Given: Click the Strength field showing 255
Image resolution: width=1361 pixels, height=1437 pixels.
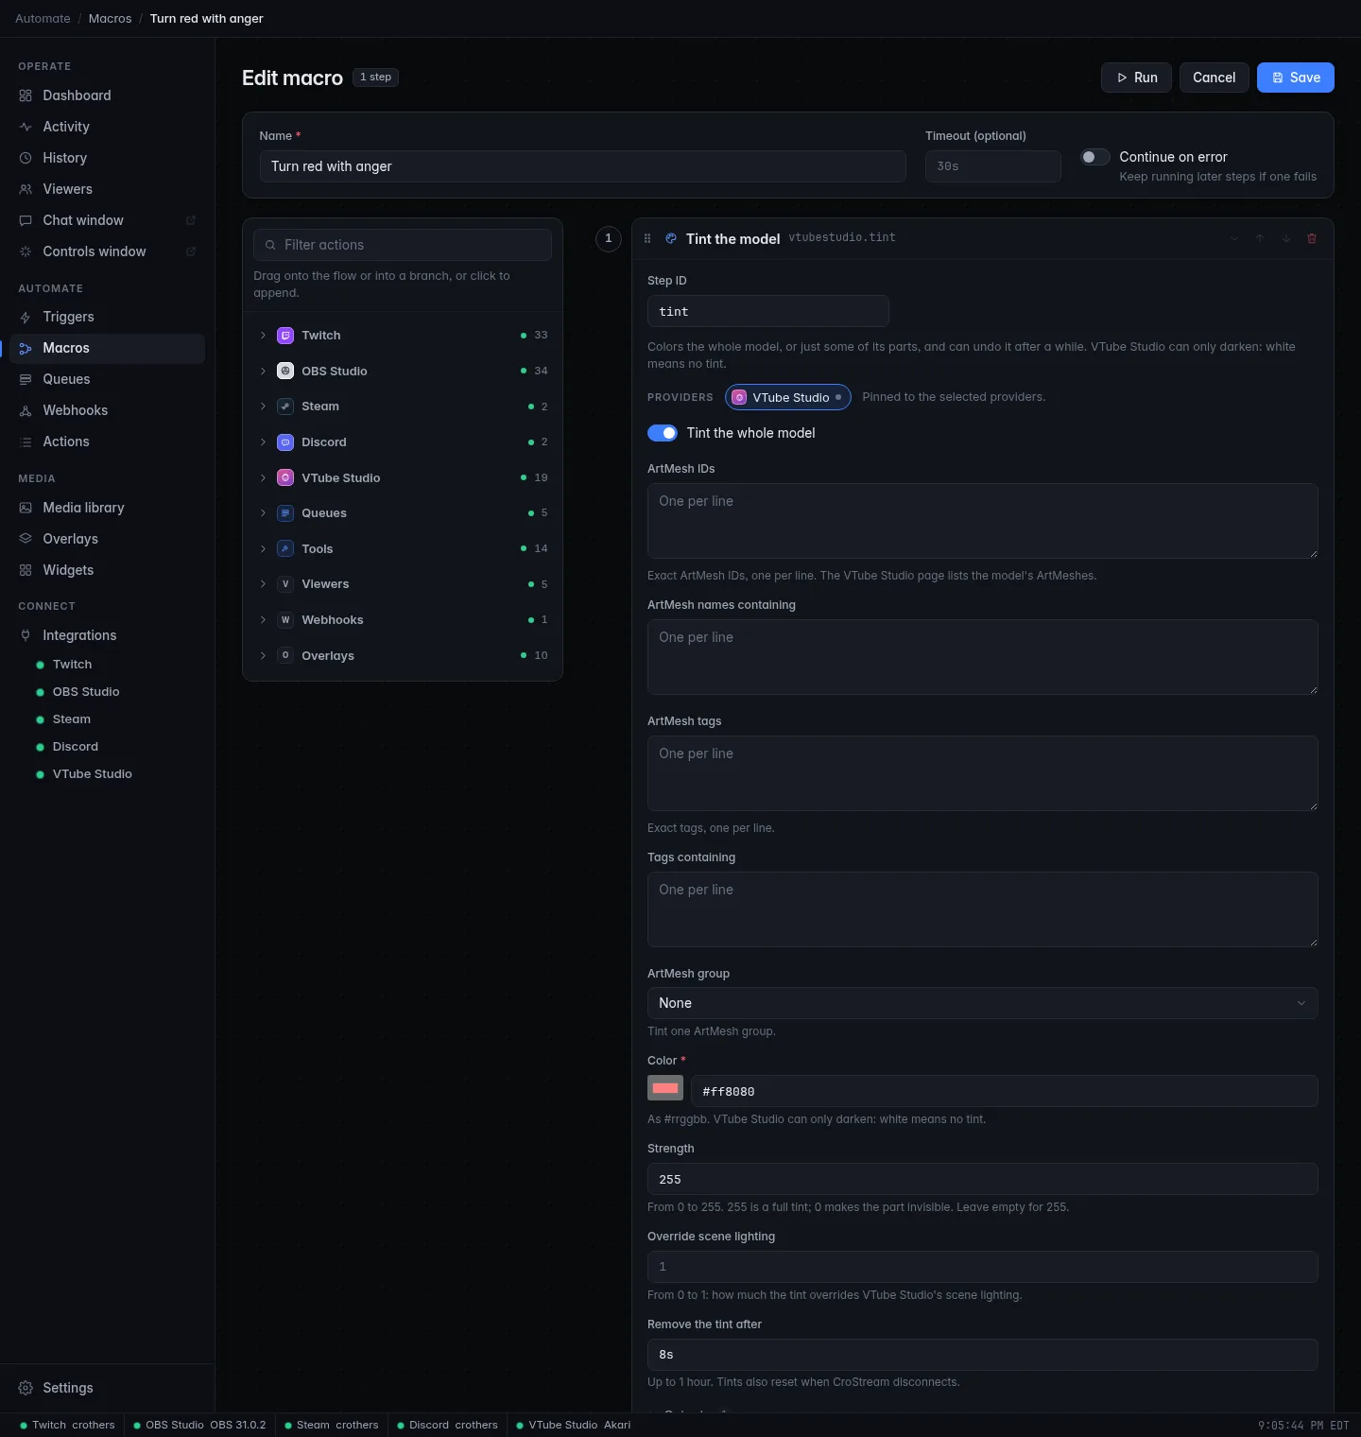Looking at the screenshot, I should (983, 1179).
